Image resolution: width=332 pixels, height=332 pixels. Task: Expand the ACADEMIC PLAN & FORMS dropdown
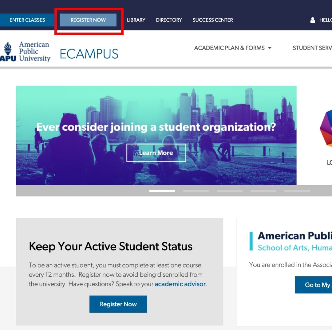point(233,48)
